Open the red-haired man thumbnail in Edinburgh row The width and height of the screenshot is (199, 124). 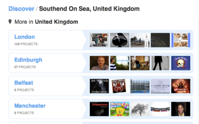click(99, 63)
